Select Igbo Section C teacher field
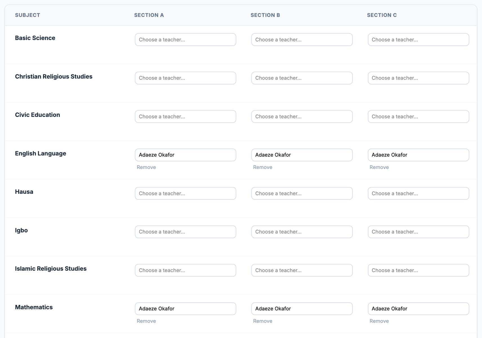This screenshot has height=338, width=482. coord(418,232)
